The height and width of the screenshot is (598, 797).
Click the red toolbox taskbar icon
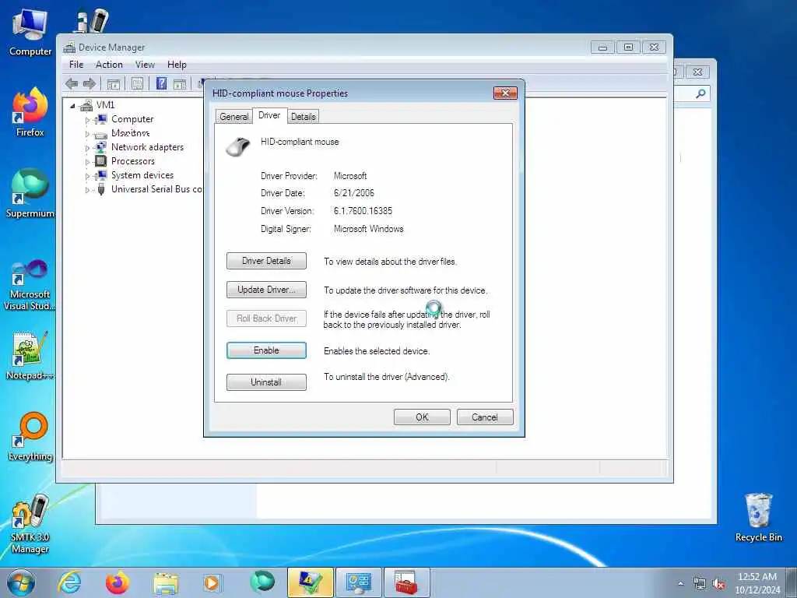point(406,582)
